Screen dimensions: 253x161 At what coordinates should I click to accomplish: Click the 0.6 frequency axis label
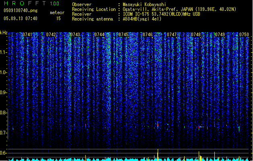tap(3, 153)
